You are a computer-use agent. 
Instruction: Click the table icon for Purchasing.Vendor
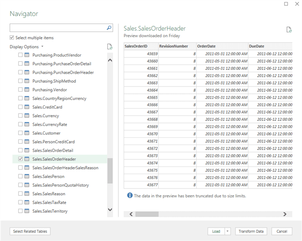coord(27,90)
